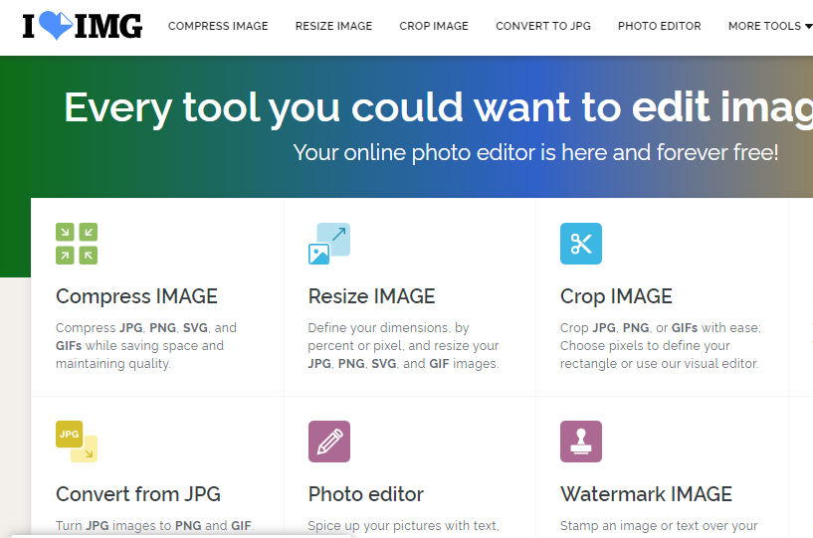
Task: Click 'Turn JPG images to PNG and GIF' text
Action: point(154,525)
